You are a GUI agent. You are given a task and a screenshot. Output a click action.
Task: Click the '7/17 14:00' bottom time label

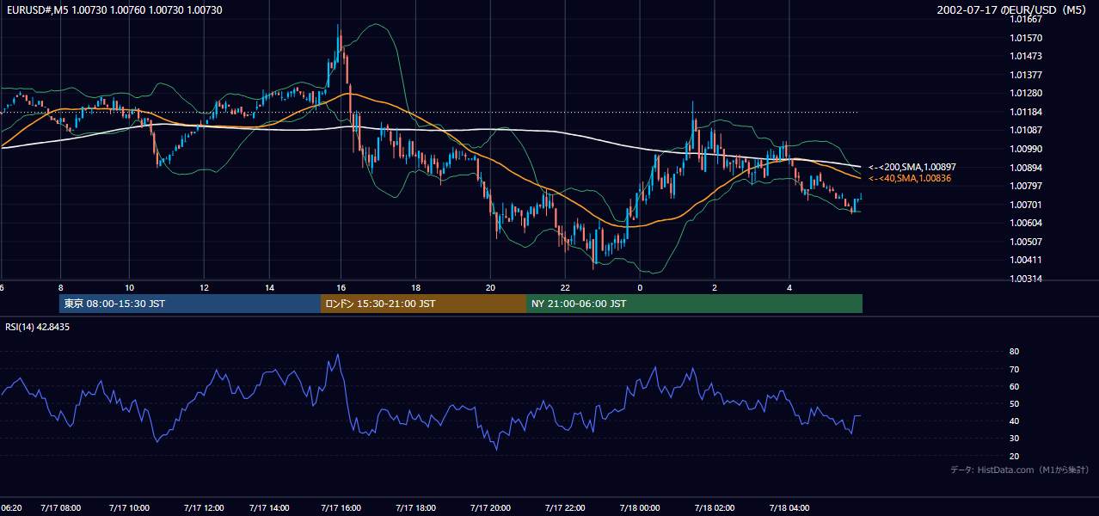pos(269,507)
